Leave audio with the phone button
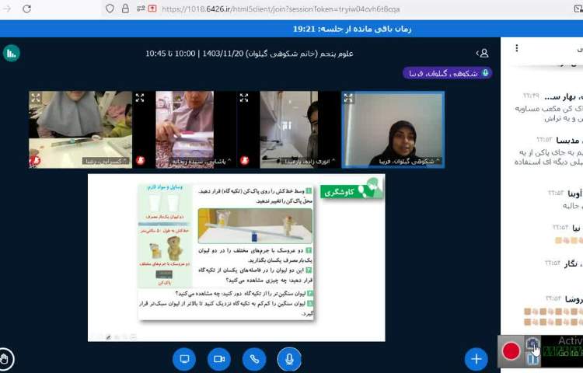This screenshot has width=583, height=373. coord(254,359)
